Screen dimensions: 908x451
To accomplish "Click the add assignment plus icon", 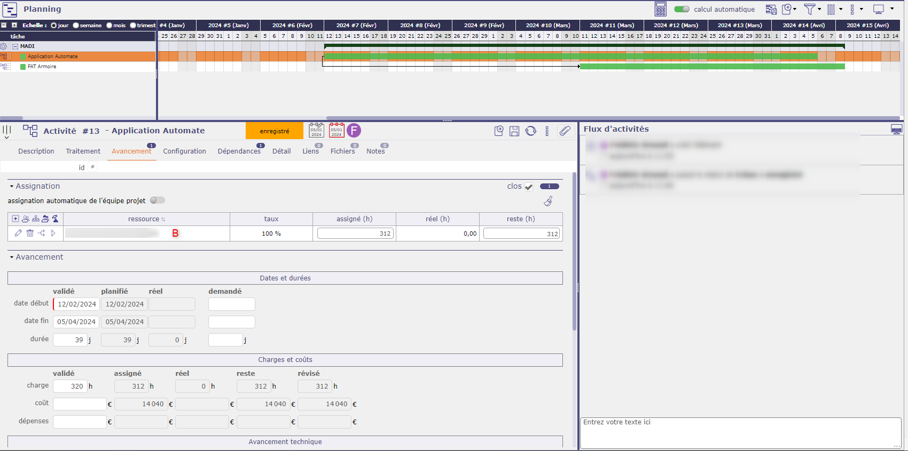I will (15, 219).
